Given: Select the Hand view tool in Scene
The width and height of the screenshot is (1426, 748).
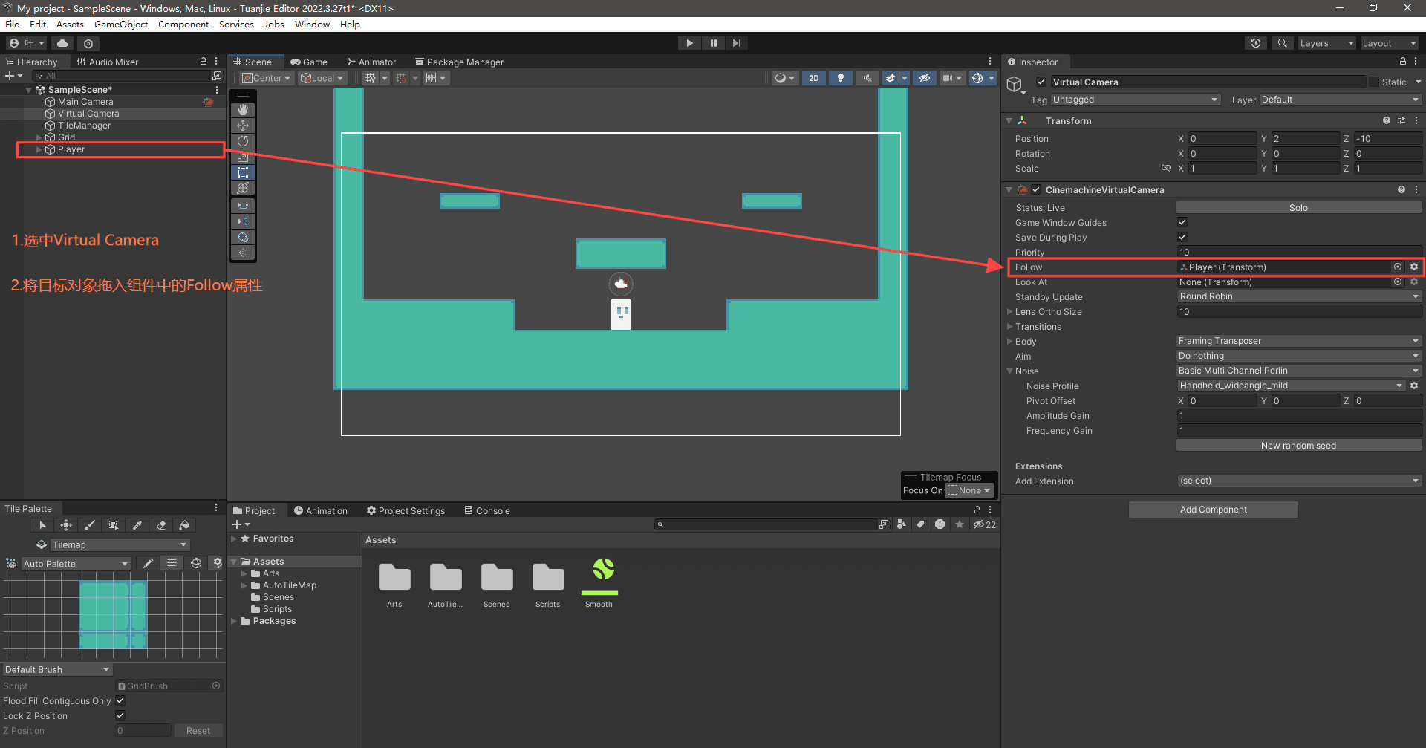Looking at the screenshot, I should tap(243, 110).
